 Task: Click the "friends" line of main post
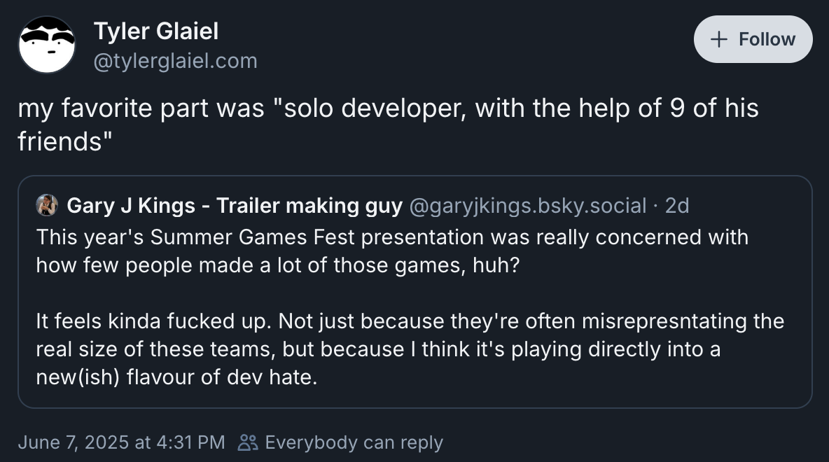(64, 141)
